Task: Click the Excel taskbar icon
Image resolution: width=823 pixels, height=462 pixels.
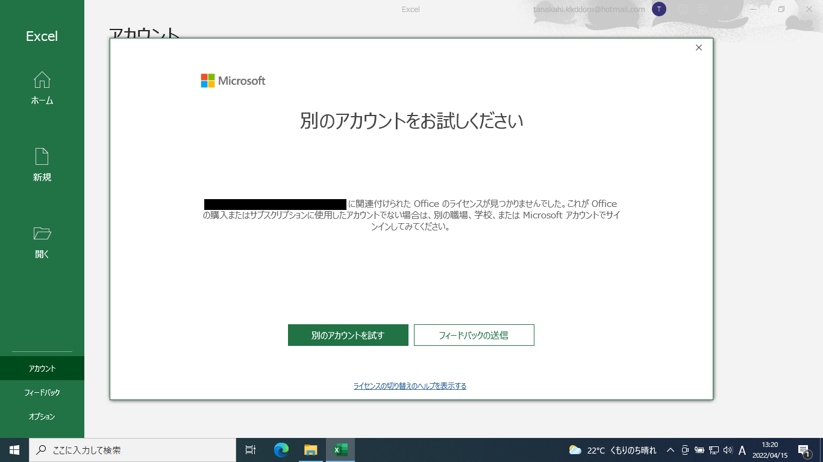Action: coord(340,450)
